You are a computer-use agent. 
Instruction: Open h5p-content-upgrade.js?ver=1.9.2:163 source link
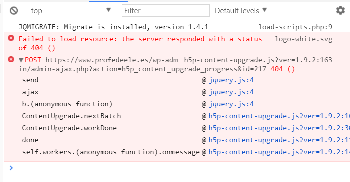tap(258, 60)
